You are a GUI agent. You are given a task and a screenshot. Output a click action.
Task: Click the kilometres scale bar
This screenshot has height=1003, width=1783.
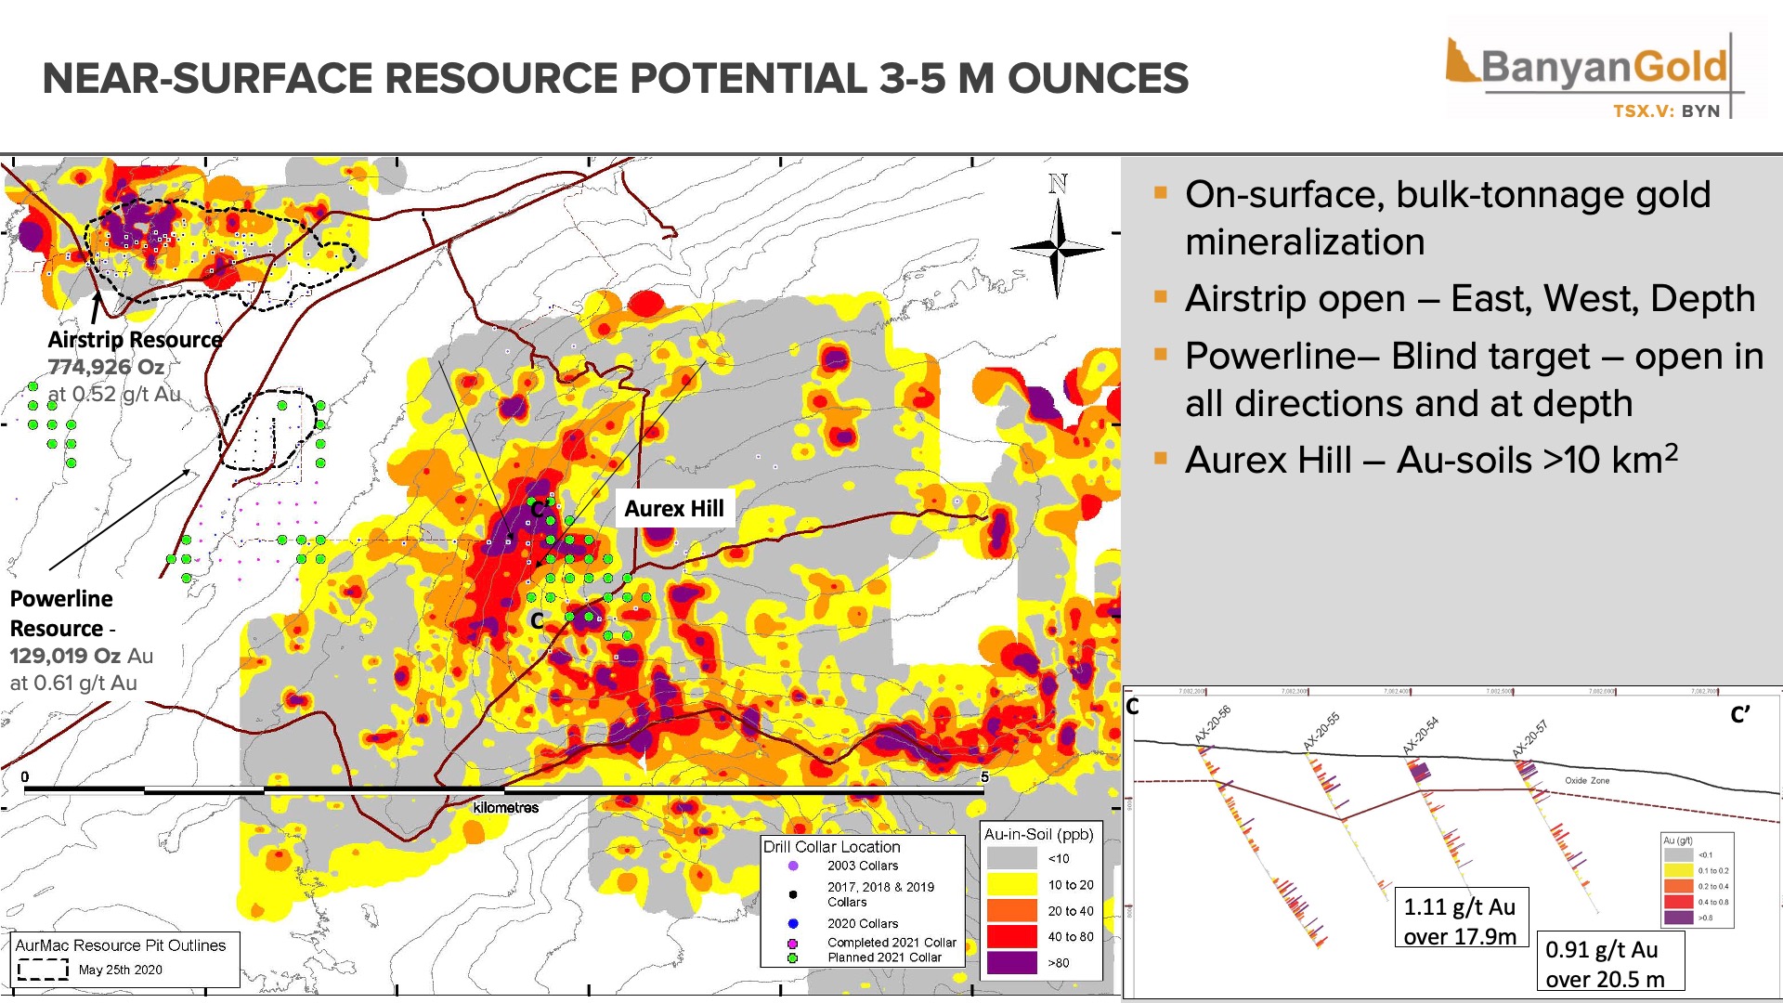(504, 790)
